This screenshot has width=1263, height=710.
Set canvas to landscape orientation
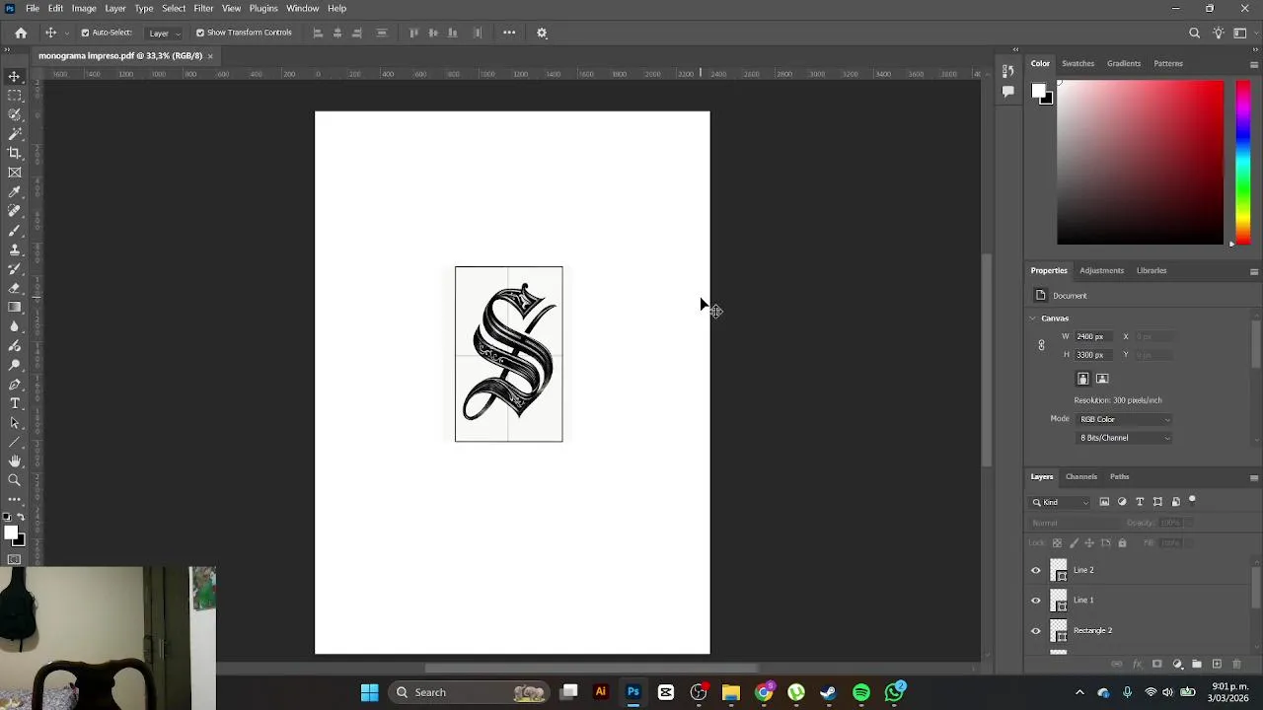(1102, 379)
